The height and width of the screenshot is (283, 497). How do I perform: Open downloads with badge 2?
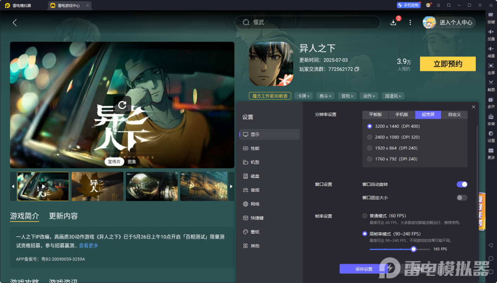(x=393, y=22)
